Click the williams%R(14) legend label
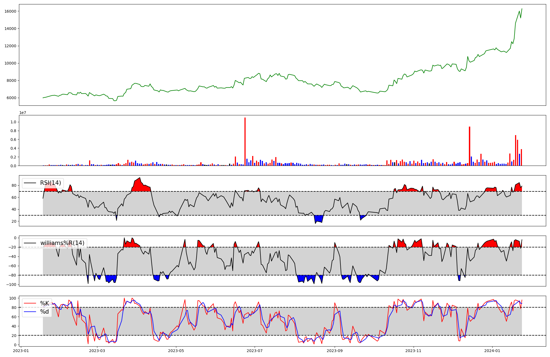Image resolution: width=550 pixels, height=357 pixels. click(x=62, y=243)
